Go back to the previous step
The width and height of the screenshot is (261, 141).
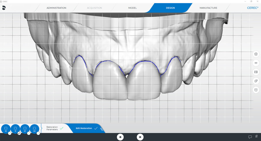tap(120, 137)
